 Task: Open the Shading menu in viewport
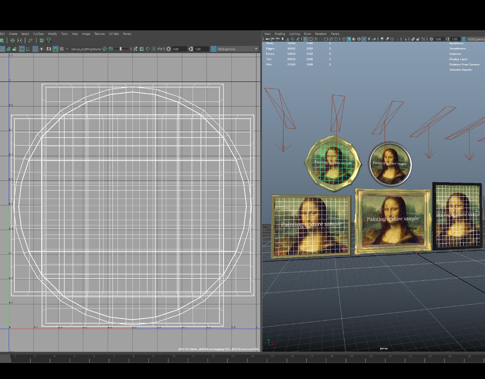[x=280, y=34]
